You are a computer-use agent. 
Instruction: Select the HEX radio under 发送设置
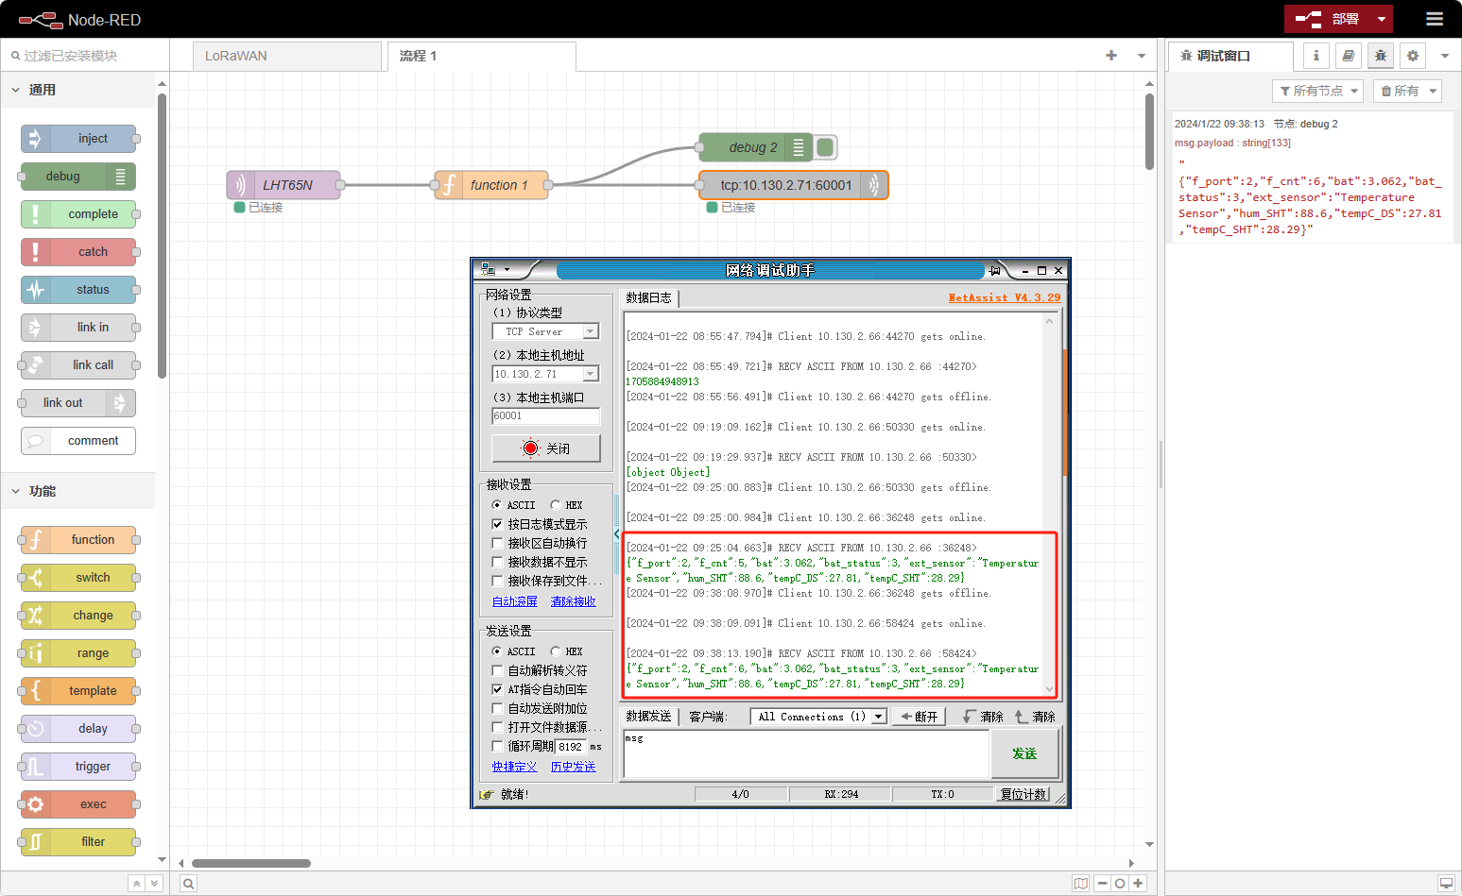point(555,651)
